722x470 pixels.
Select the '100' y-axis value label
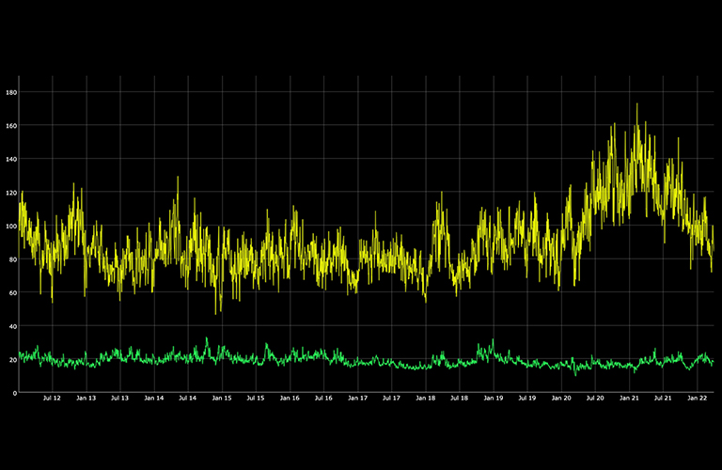pyautogui.click(x=11, y=227)
